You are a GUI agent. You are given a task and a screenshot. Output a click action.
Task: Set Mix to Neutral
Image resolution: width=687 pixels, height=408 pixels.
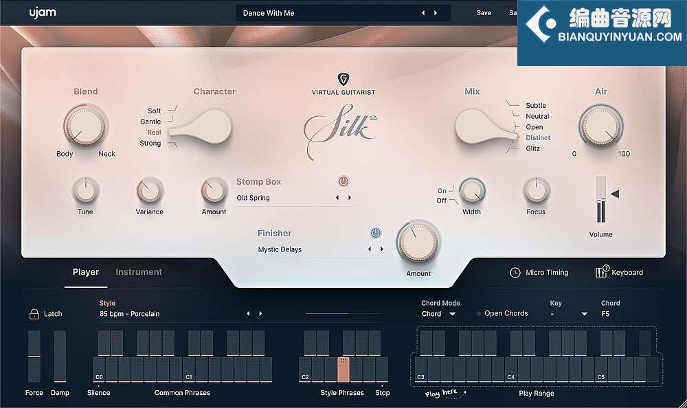[538, 116]
